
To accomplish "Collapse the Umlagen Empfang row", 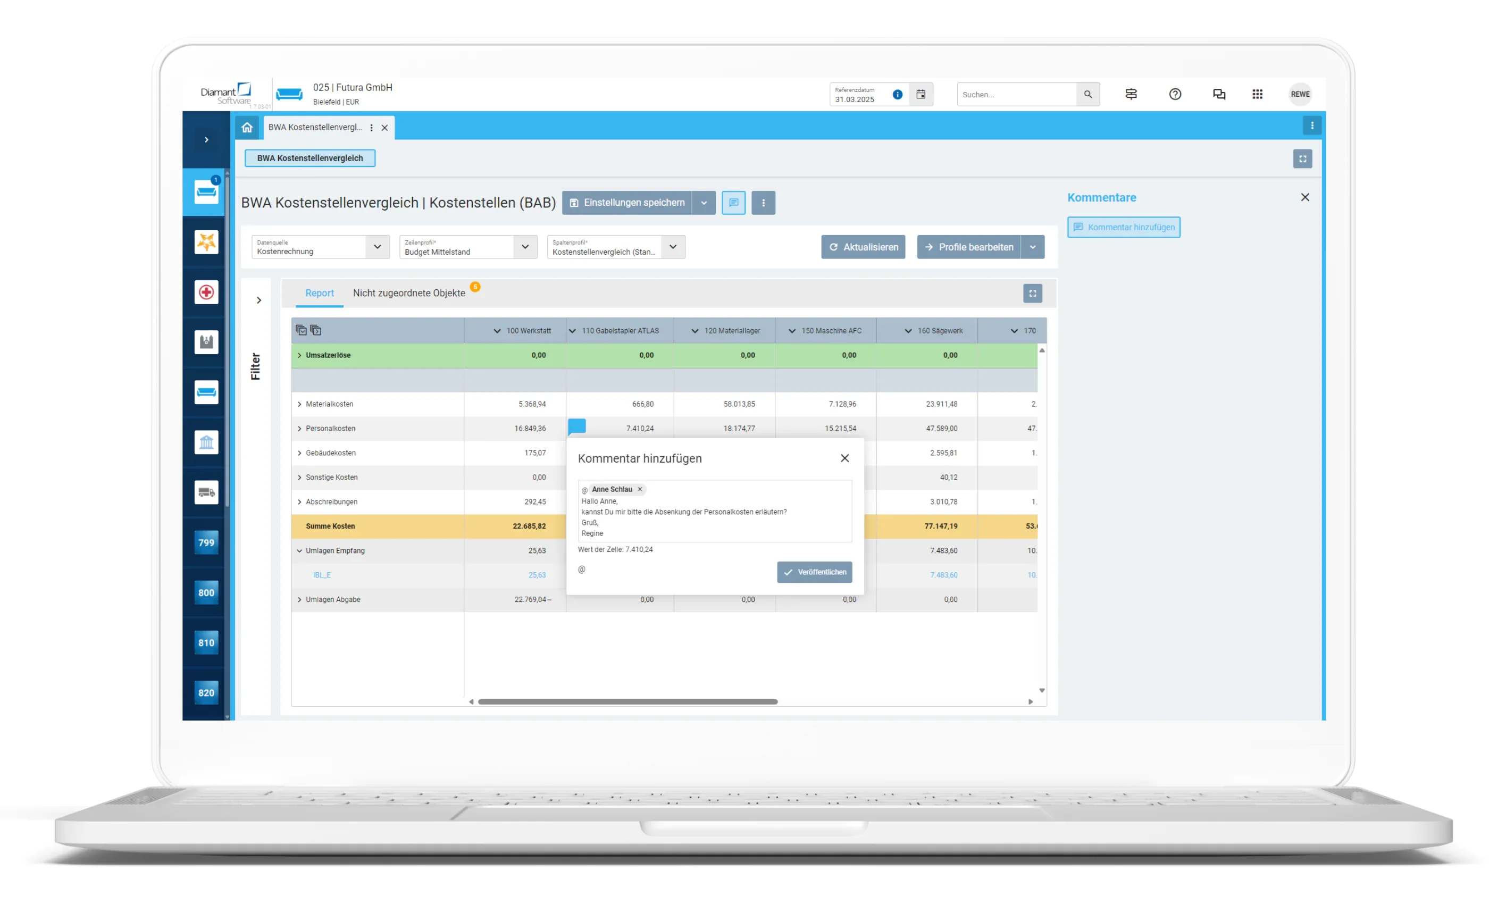I will click(299, 551).
